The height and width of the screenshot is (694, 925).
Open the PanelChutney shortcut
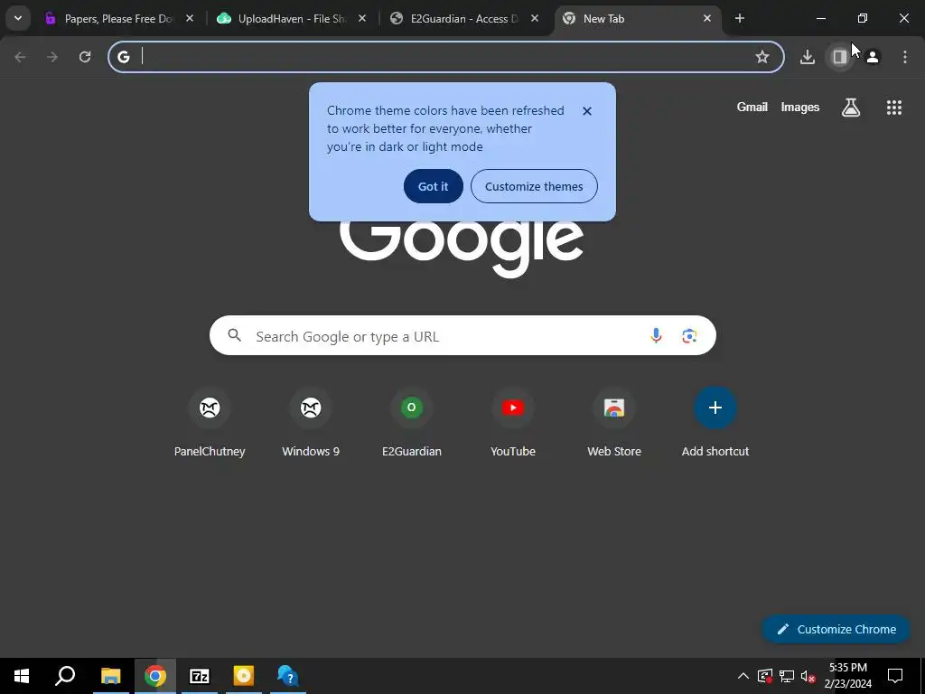pyautogui.click(x=210, y=424)
